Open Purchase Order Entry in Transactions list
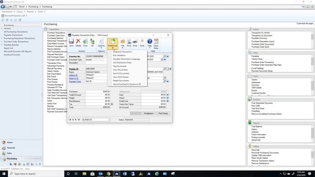The height and width of the screenshot is (177, 315). point(56,35)
